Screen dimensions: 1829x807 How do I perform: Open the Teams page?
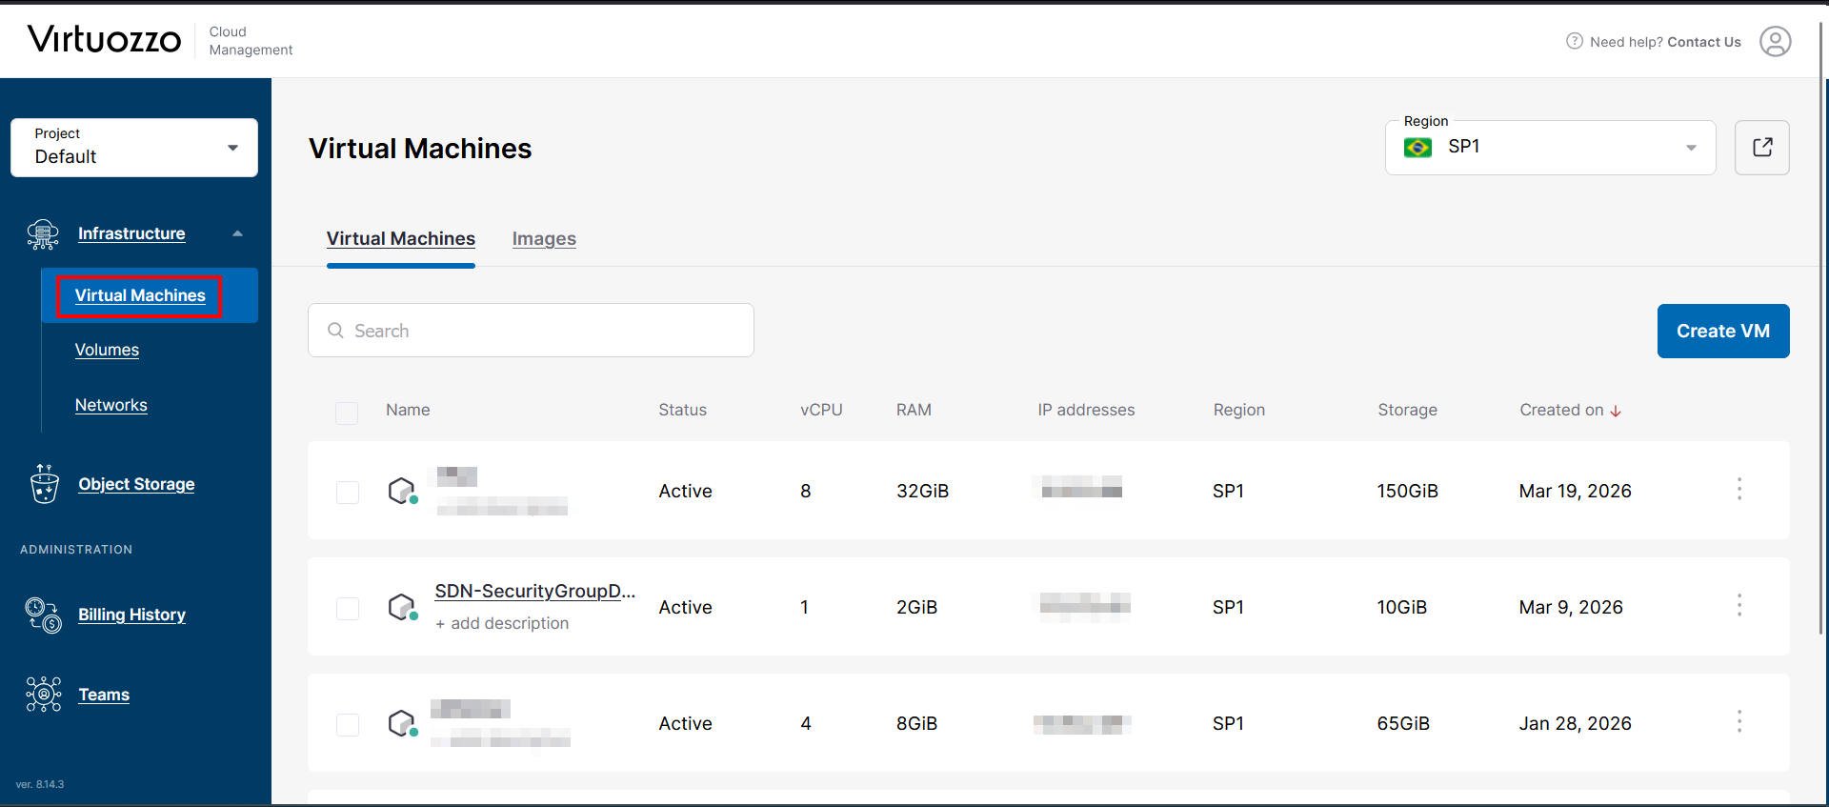point(104,695)
